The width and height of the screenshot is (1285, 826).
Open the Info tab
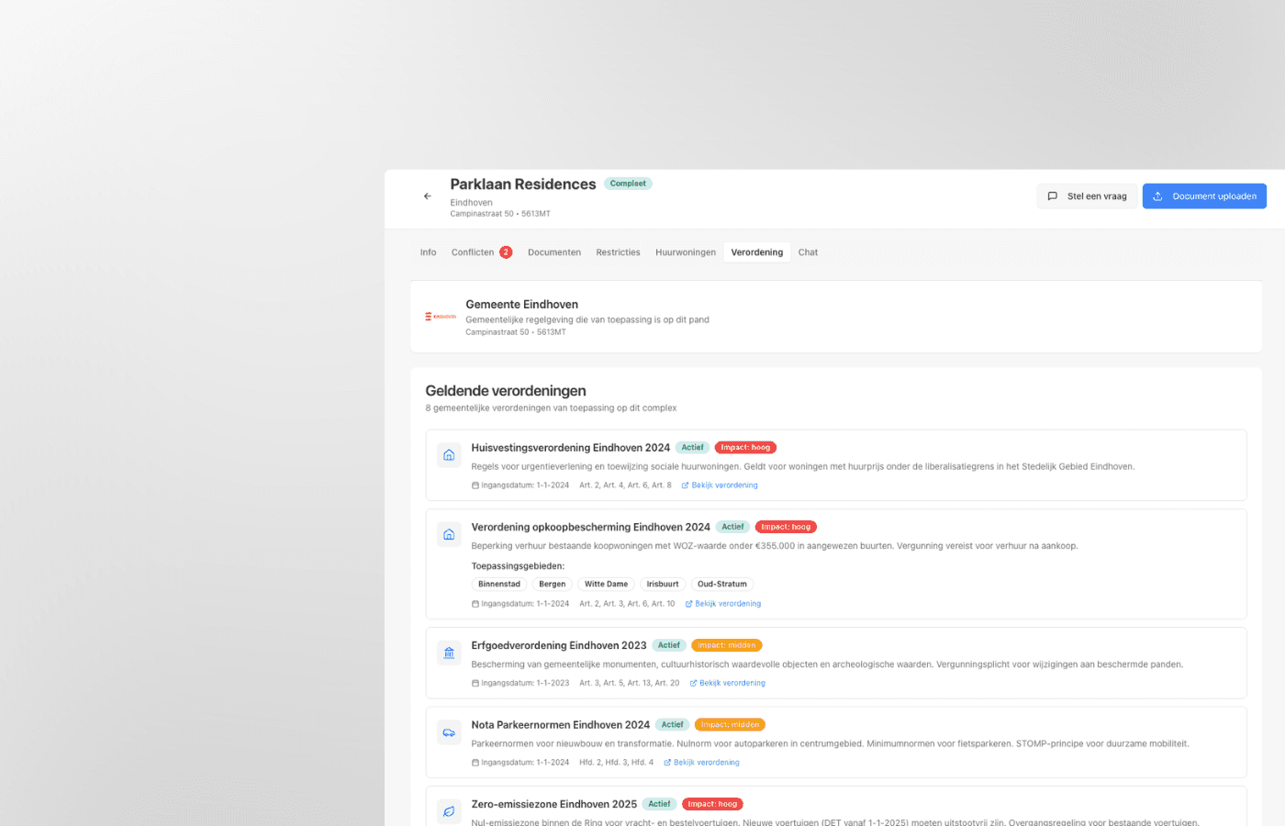click(428, 252)
